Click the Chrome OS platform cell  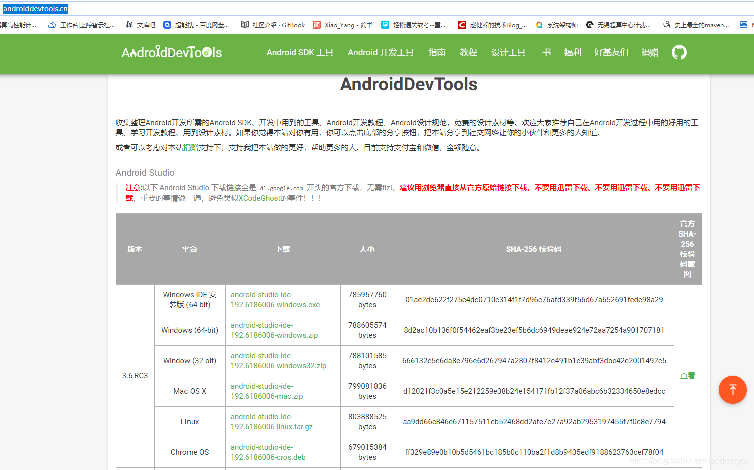pos(190,452)
